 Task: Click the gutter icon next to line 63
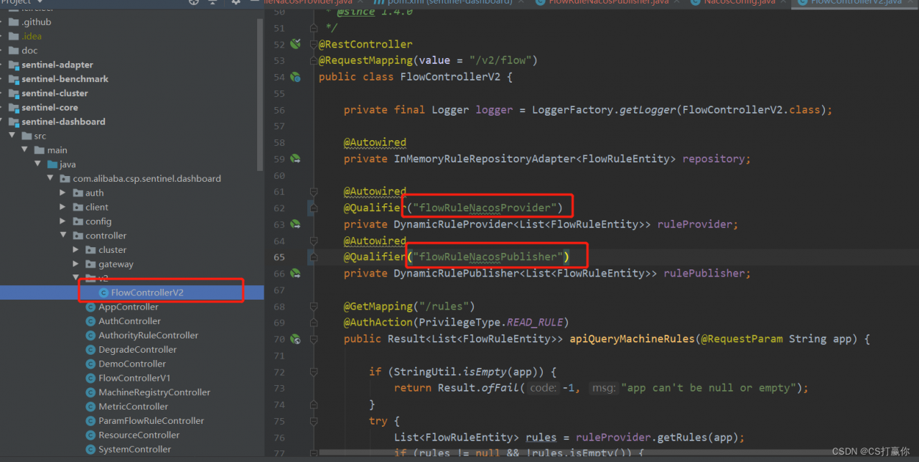(x=295, y=224)
